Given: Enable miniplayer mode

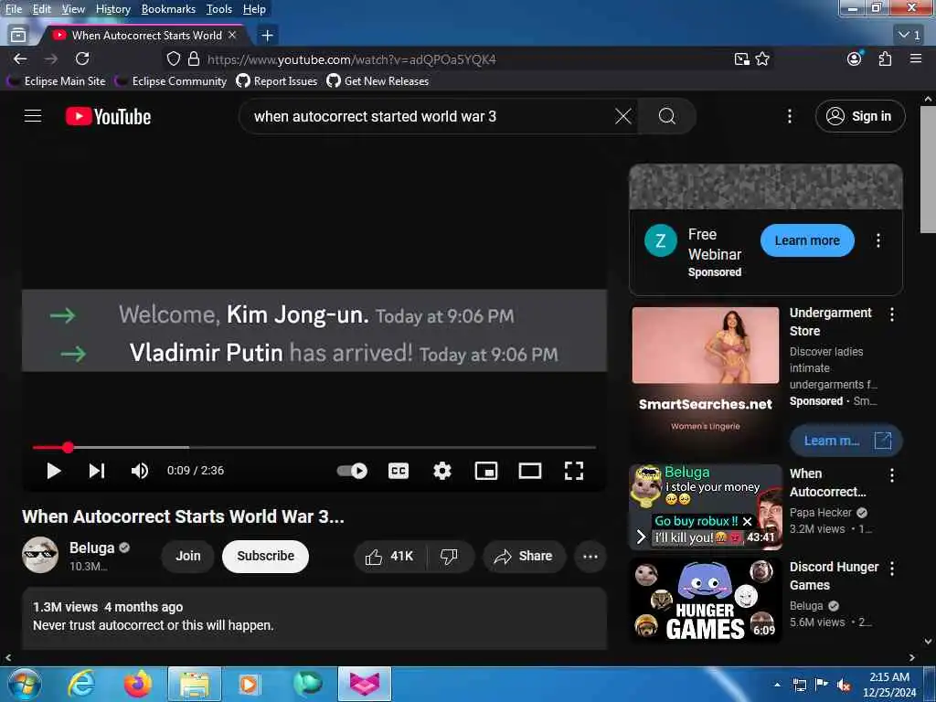Looking at the screenshot, I should (486, 471).
